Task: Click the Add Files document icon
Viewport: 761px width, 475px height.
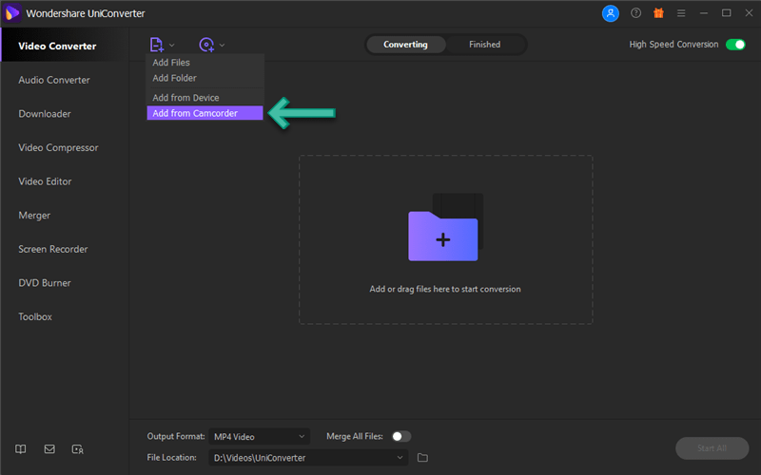Action: pos(156,45)
